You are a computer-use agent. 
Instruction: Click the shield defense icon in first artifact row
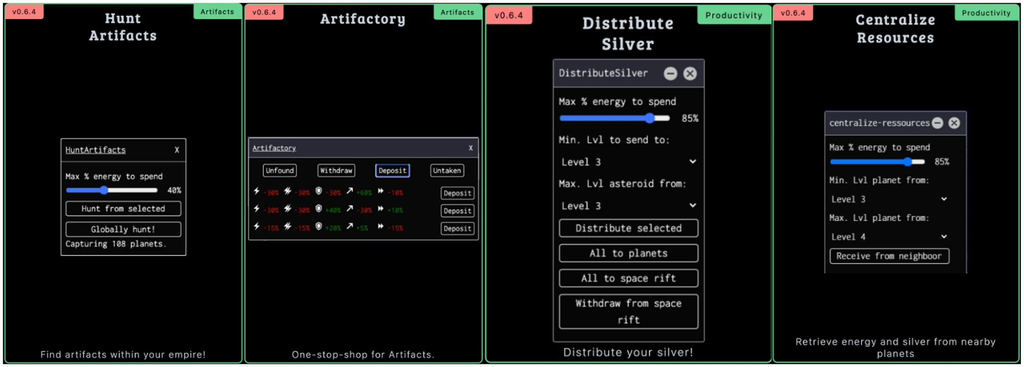[318, 191]
